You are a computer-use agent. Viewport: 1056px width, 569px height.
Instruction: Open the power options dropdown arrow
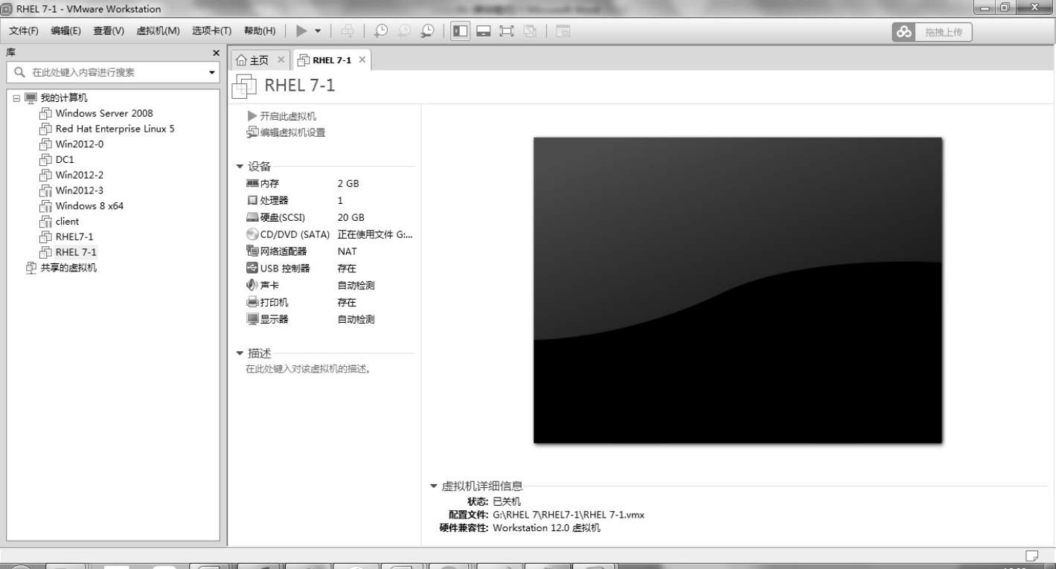click(319, 31)
